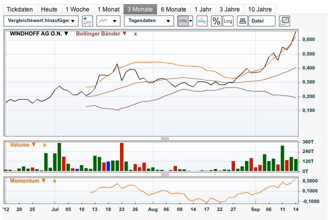This screenshot has width=329, height=220.
Task: Open the Vergleichswert hinzufügen dropdown
Action: 41,21
